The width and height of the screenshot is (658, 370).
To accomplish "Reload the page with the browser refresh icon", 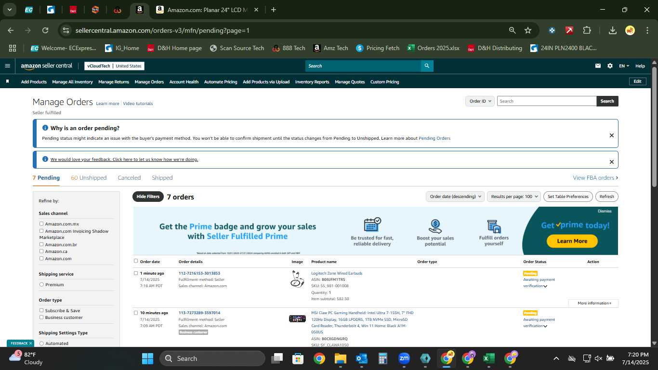I will pyautogui.click(x=45, y=30).
